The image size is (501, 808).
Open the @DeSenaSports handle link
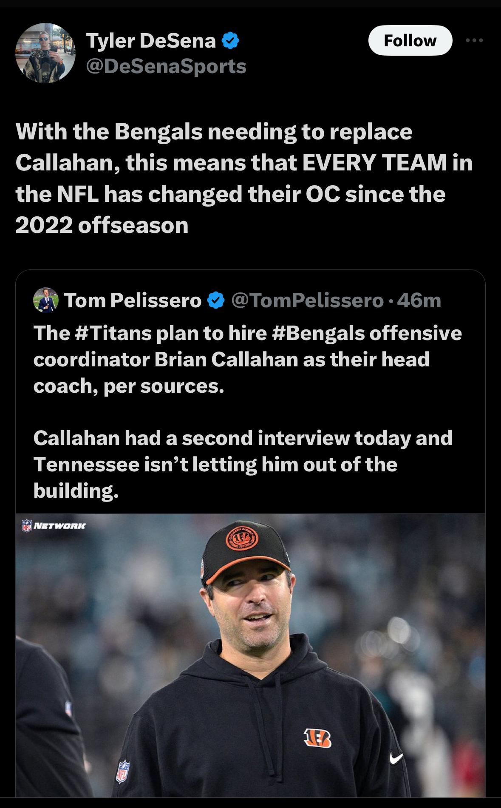coord(166,66)
